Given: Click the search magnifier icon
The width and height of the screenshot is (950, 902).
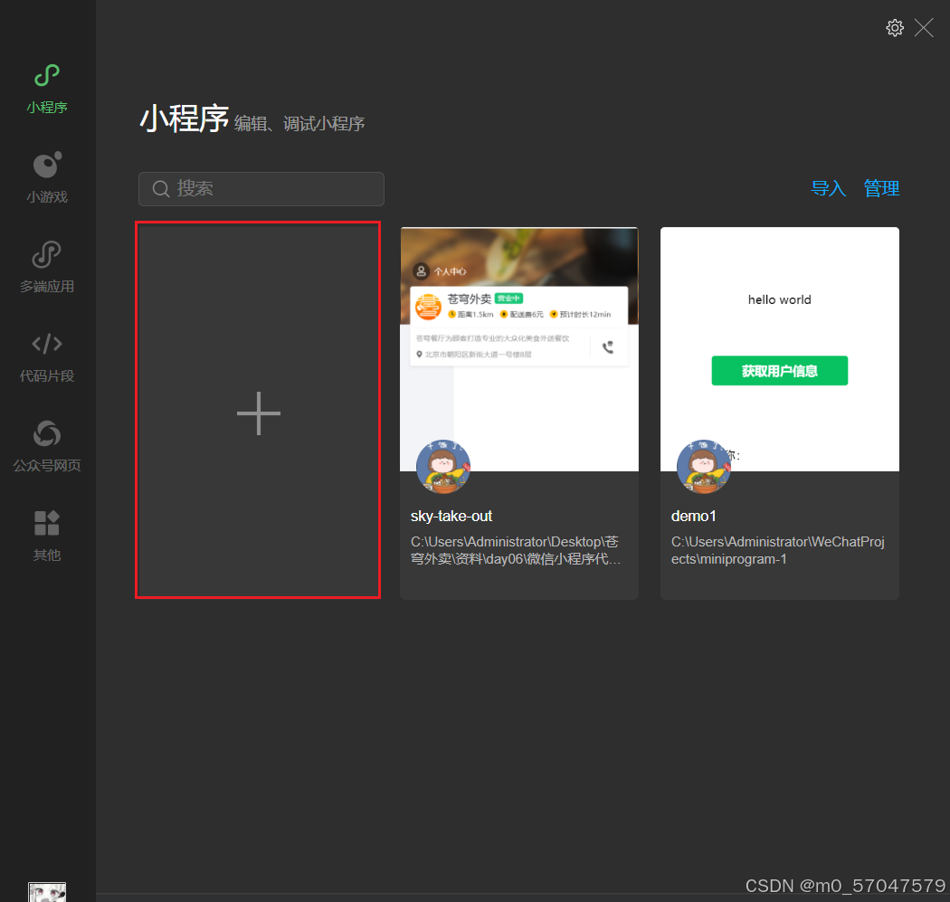Looking at the screenshot, I should click(x=160, y=189).
